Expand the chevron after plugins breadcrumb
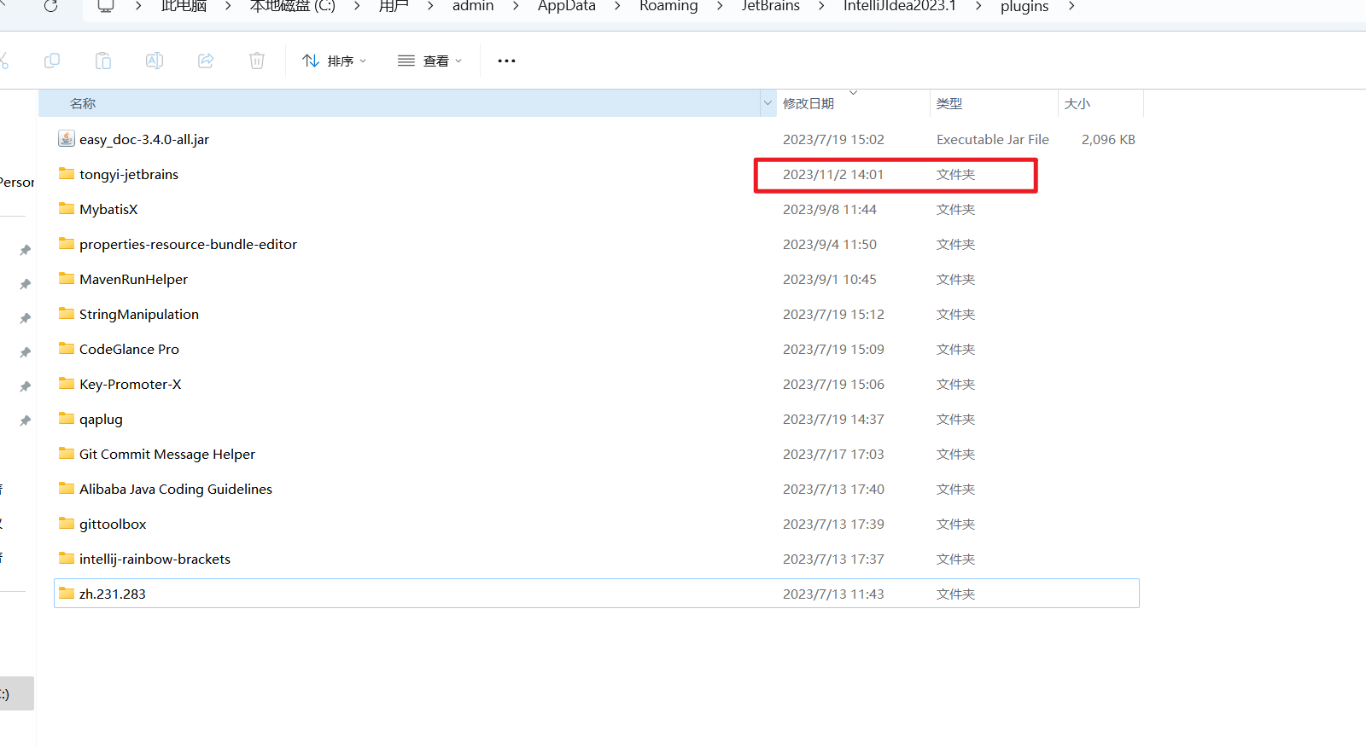Viewport: 1366px width, 748px height. point(1071,6)
